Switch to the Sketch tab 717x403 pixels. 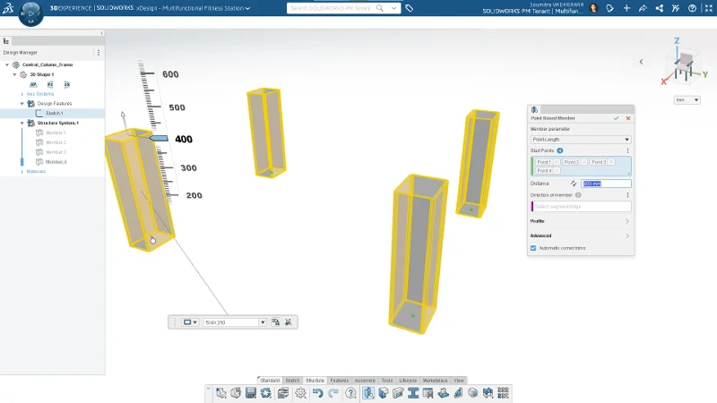pos(292,381)
